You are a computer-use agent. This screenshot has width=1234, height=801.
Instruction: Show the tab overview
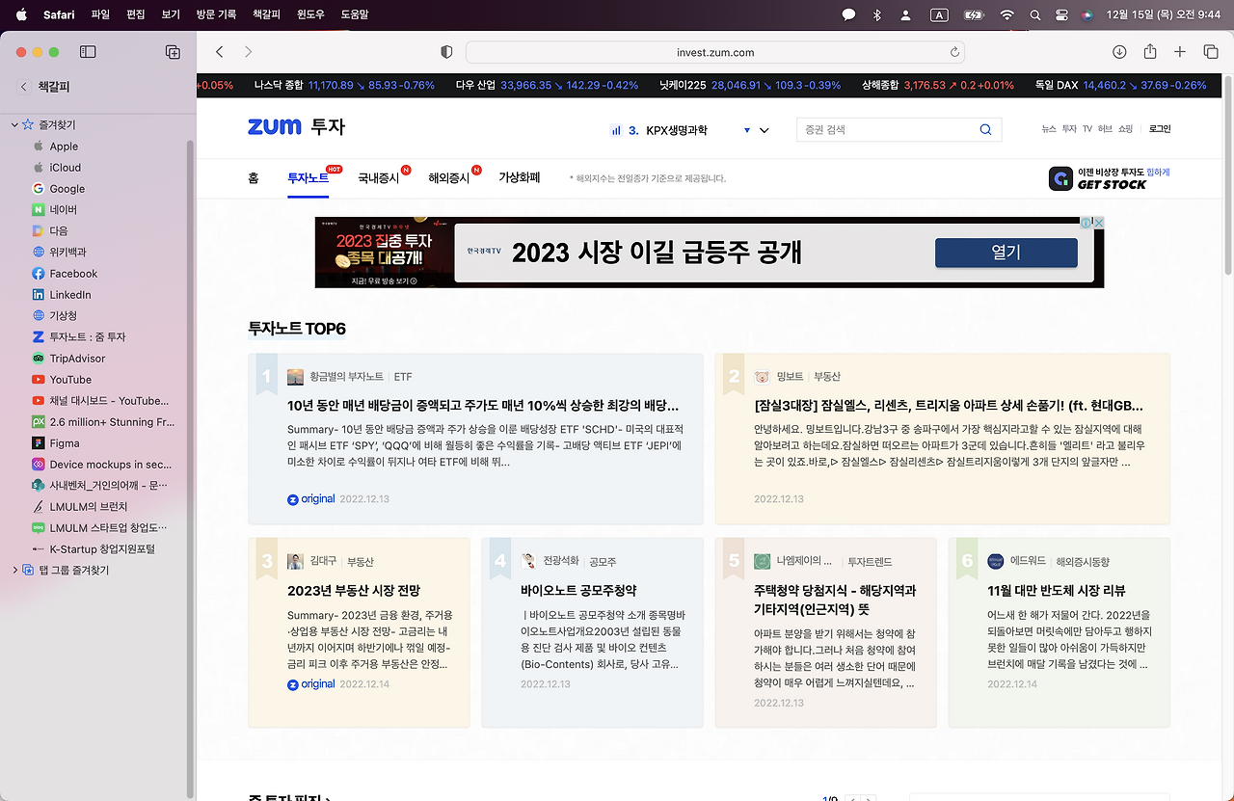click(1211, 52)
